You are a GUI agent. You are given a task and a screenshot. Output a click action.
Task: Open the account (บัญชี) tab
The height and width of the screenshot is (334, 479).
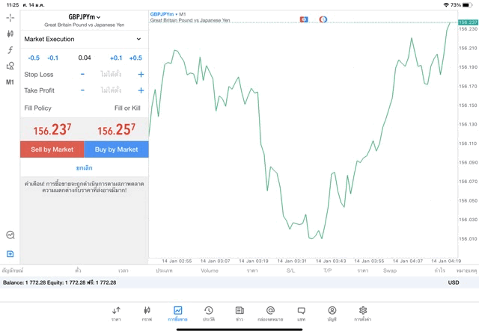(x=332, y=314)
